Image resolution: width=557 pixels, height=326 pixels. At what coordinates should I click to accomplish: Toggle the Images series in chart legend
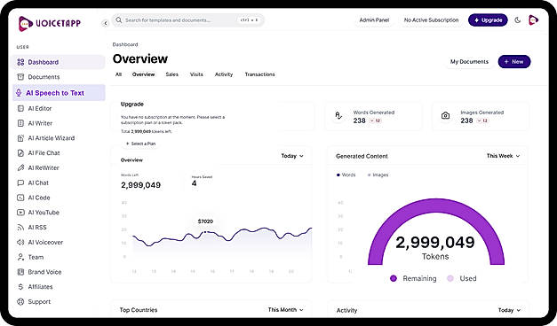(378, 175)
